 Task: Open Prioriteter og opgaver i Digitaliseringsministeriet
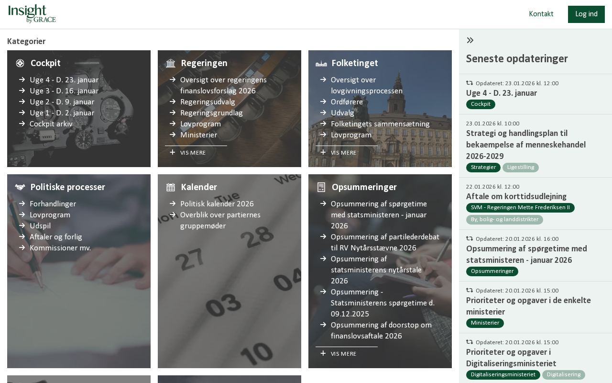click(511, 358)
